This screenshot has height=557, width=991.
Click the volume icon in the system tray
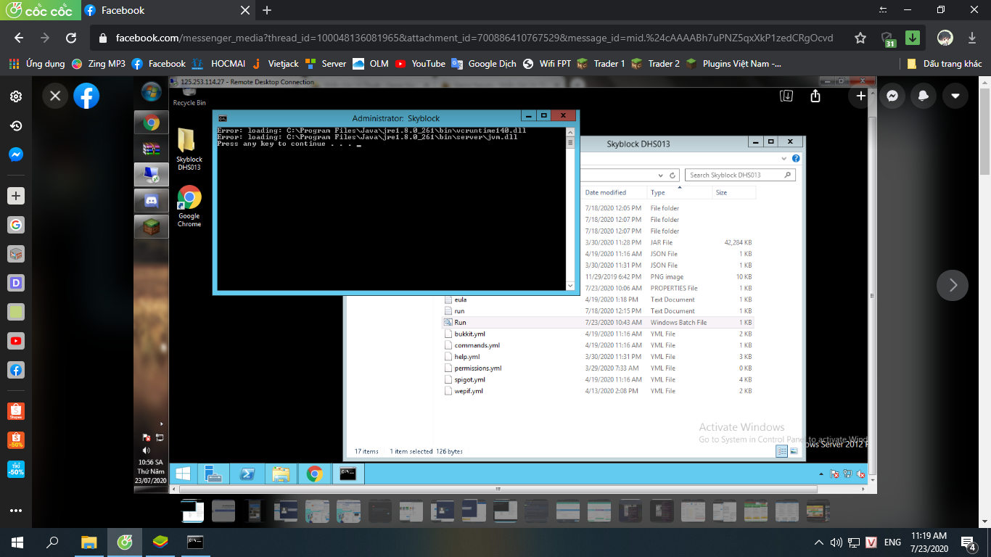pos(836,542)
